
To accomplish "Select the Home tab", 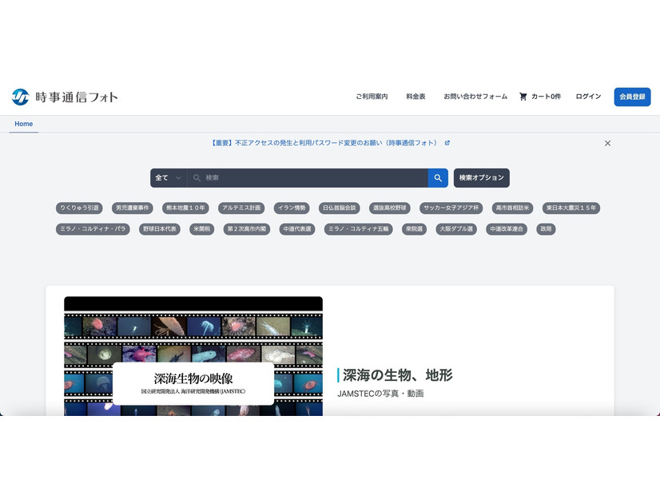I will click(x=24, y=124).
